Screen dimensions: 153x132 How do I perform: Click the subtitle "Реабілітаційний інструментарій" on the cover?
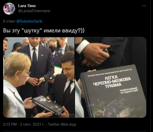click(x=129, y=90)
